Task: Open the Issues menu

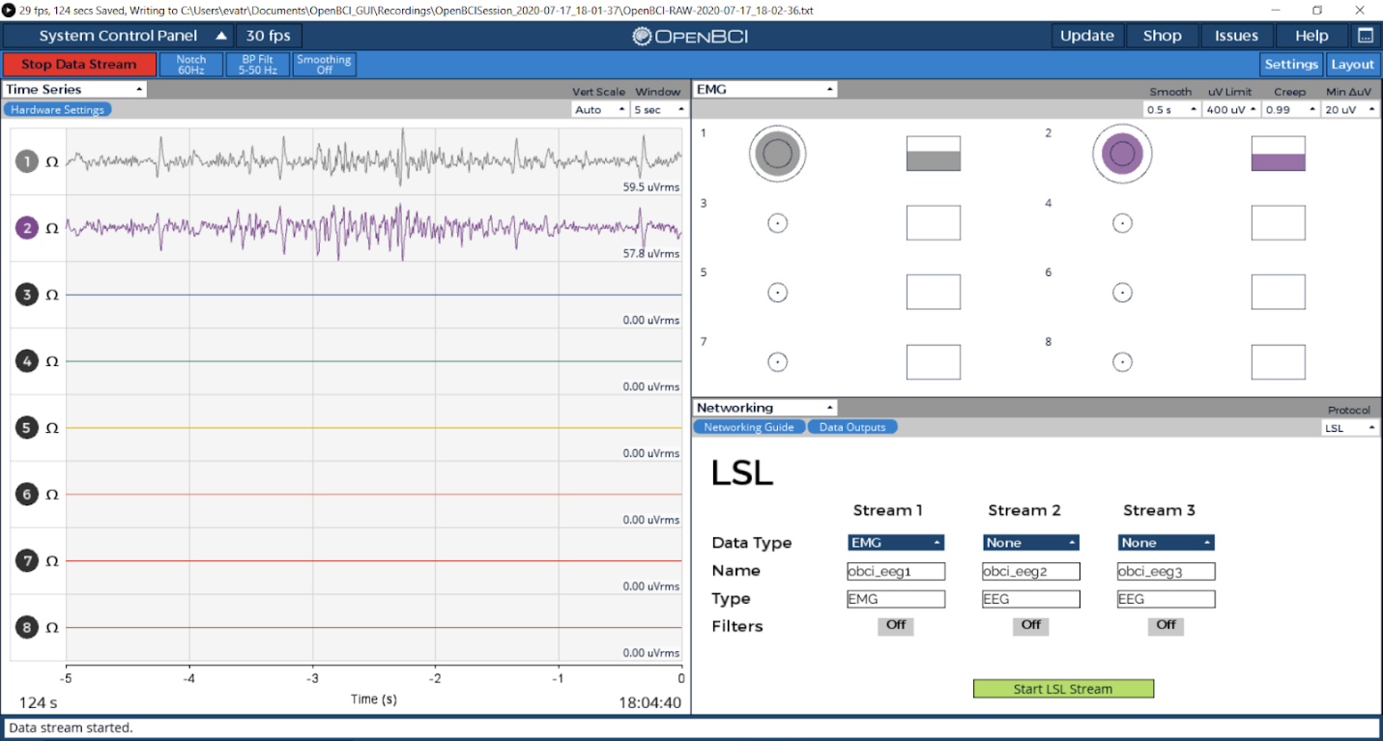Action: coord(1237,36)
